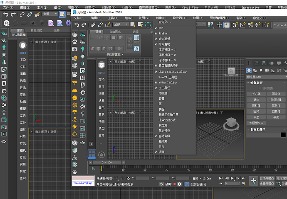Open the Create tab plus icon in command panel
287x199 pixels.
(x=249, y=63)
